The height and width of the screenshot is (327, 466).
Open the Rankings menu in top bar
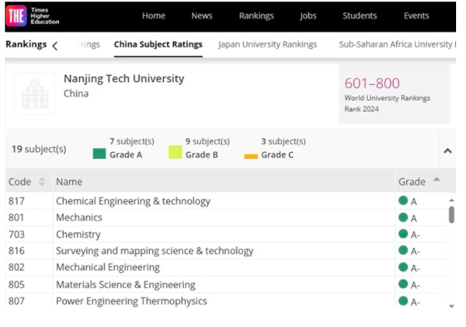point(256,16)
